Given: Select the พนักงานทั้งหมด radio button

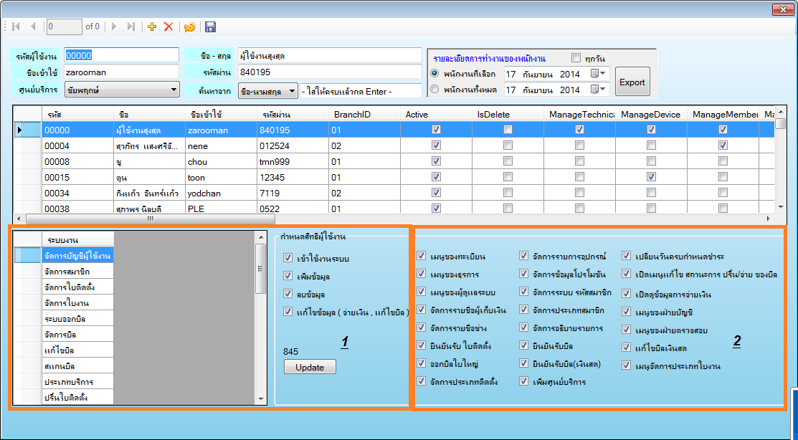Looking at the screenshot, I should (x=434, y=90).
